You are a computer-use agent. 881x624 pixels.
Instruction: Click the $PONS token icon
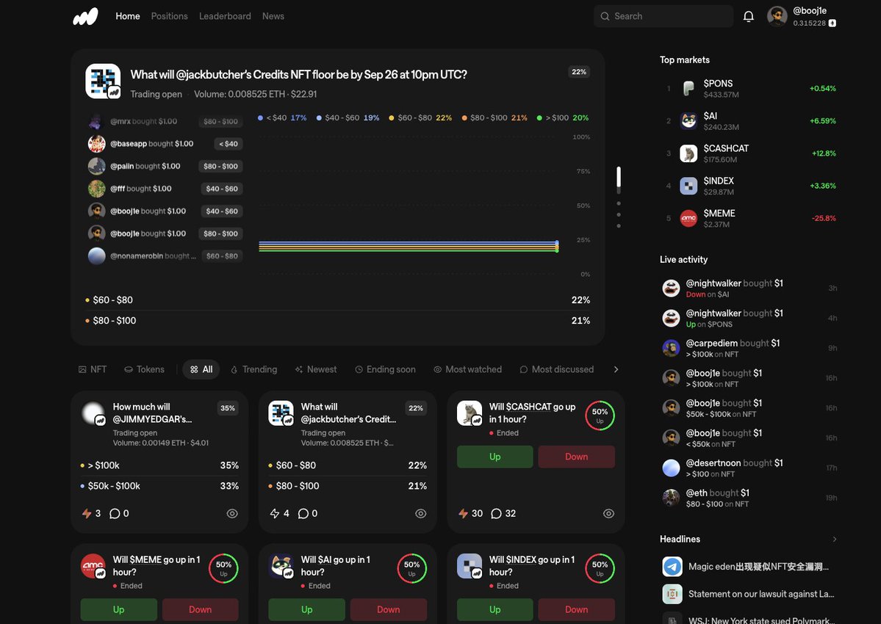[x=688, y=88]
